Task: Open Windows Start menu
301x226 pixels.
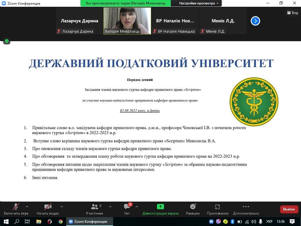Action: (6, 222)
